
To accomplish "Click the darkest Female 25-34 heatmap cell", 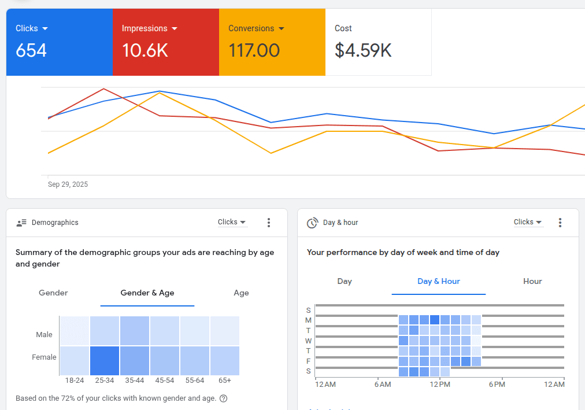I will (x=105, y=360).
